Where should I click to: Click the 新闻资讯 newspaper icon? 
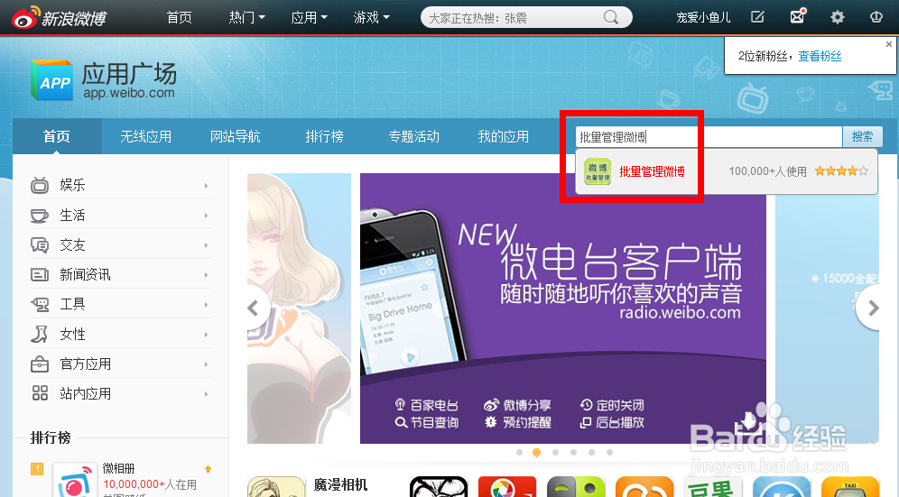40,274
